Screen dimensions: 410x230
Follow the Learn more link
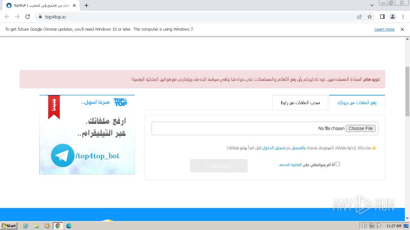click(384, 29)
